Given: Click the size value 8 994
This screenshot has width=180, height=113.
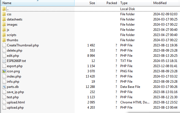Looking at the screenshot, I should (91, 56).
